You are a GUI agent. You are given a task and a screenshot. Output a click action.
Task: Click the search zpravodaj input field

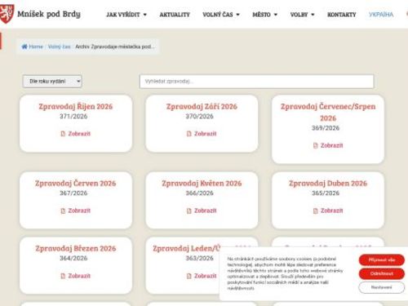[257, 82]
